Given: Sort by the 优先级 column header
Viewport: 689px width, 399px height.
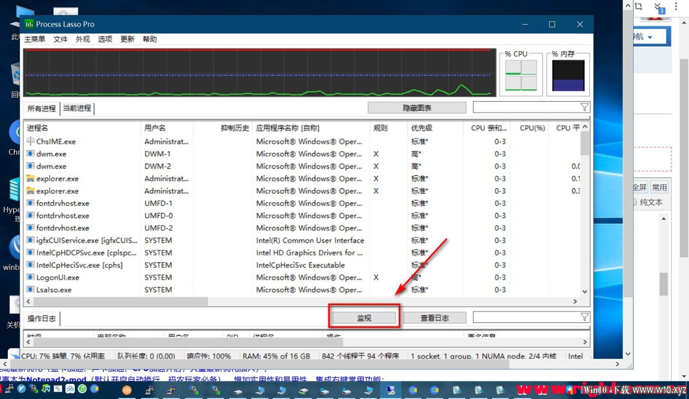Looking at the screenshot, I should point(435,128).
